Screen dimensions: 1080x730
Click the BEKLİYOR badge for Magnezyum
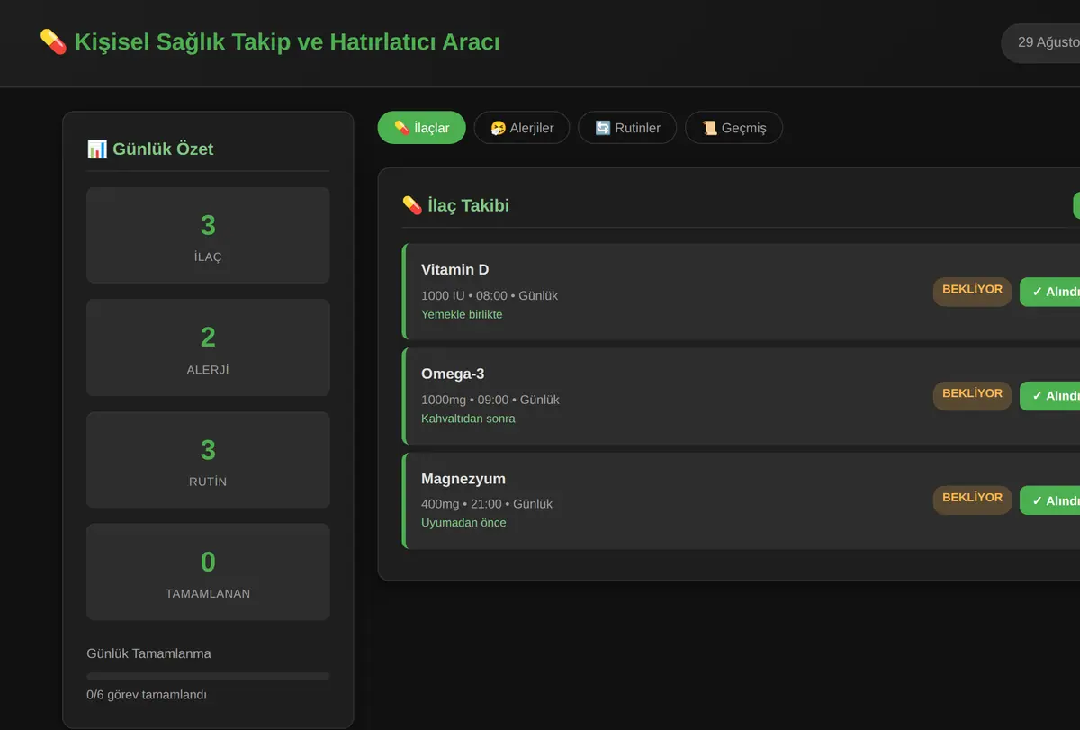pos(972,499)
